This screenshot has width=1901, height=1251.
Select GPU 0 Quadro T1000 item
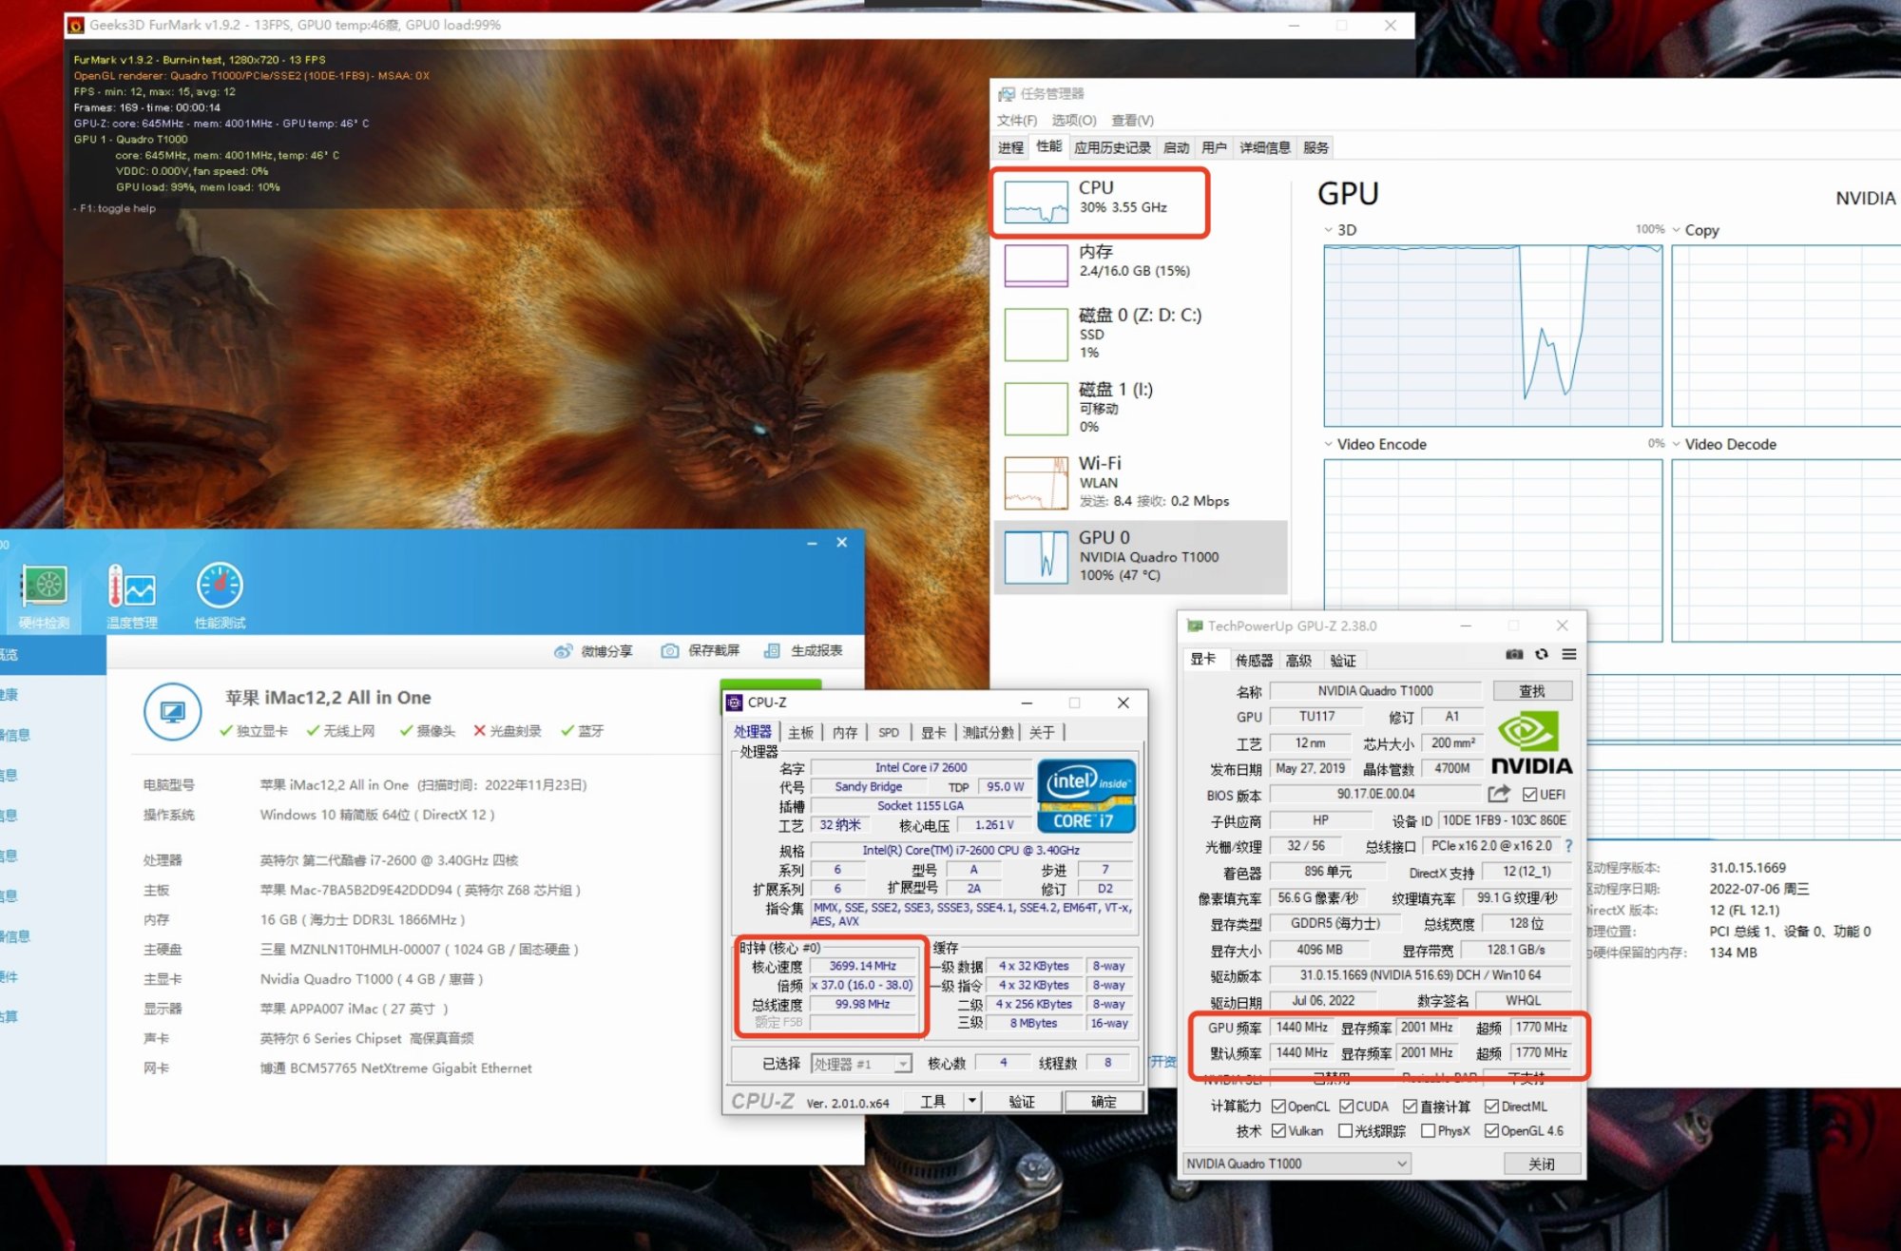pyautogui.click(x=1141, y=557)
